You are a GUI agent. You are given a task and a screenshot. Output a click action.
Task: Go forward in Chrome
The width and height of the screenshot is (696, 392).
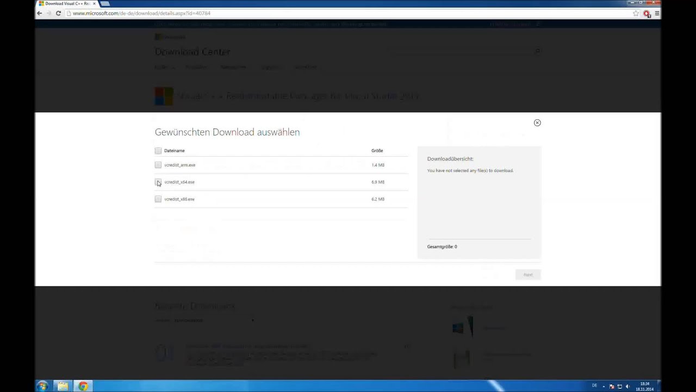48,13
